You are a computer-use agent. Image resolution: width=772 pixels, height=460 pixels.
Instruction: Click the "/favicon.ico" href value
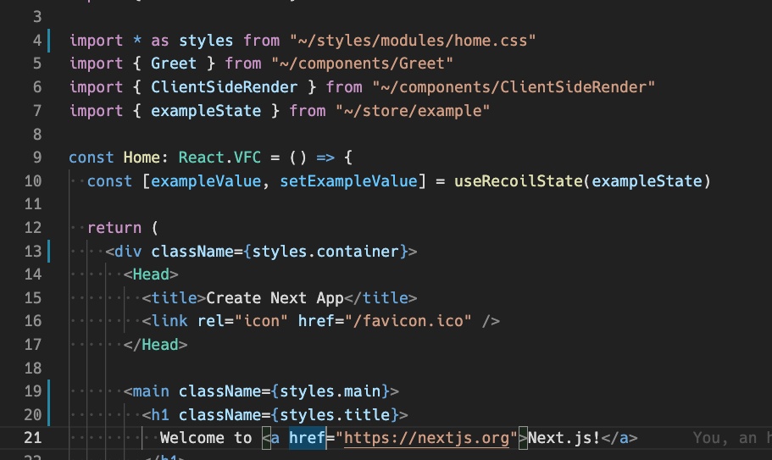point(408,321)
